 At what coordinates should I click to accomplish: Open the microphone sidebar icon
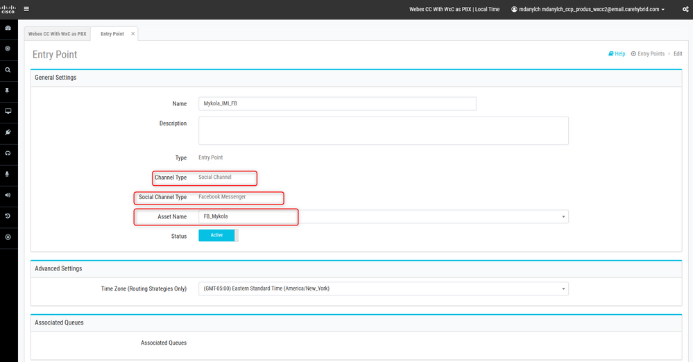[8, 174]
